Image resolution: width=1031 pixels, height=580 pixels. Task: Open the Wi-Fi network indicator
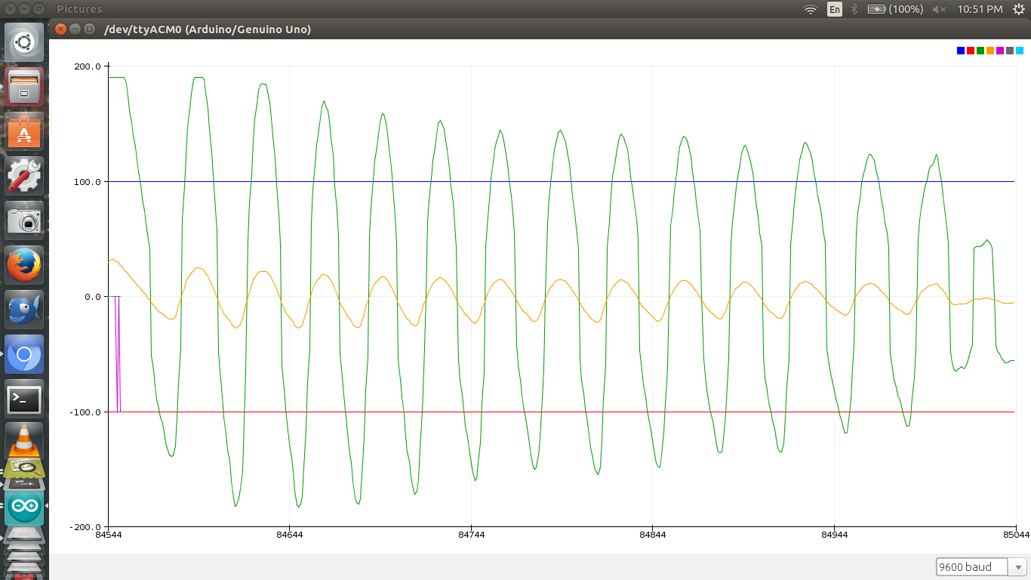tap(811, 9)
